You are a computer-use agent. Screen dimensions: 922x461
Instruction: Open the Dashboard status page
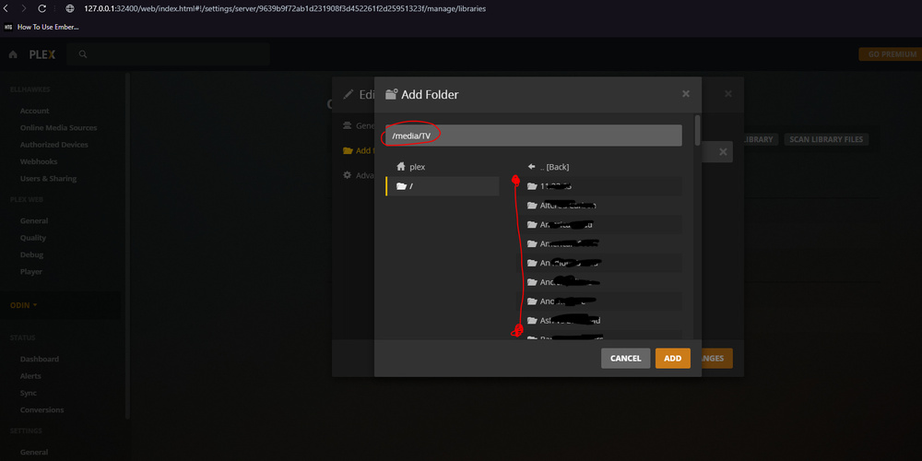pyautogui.click(x=40, y=360)
